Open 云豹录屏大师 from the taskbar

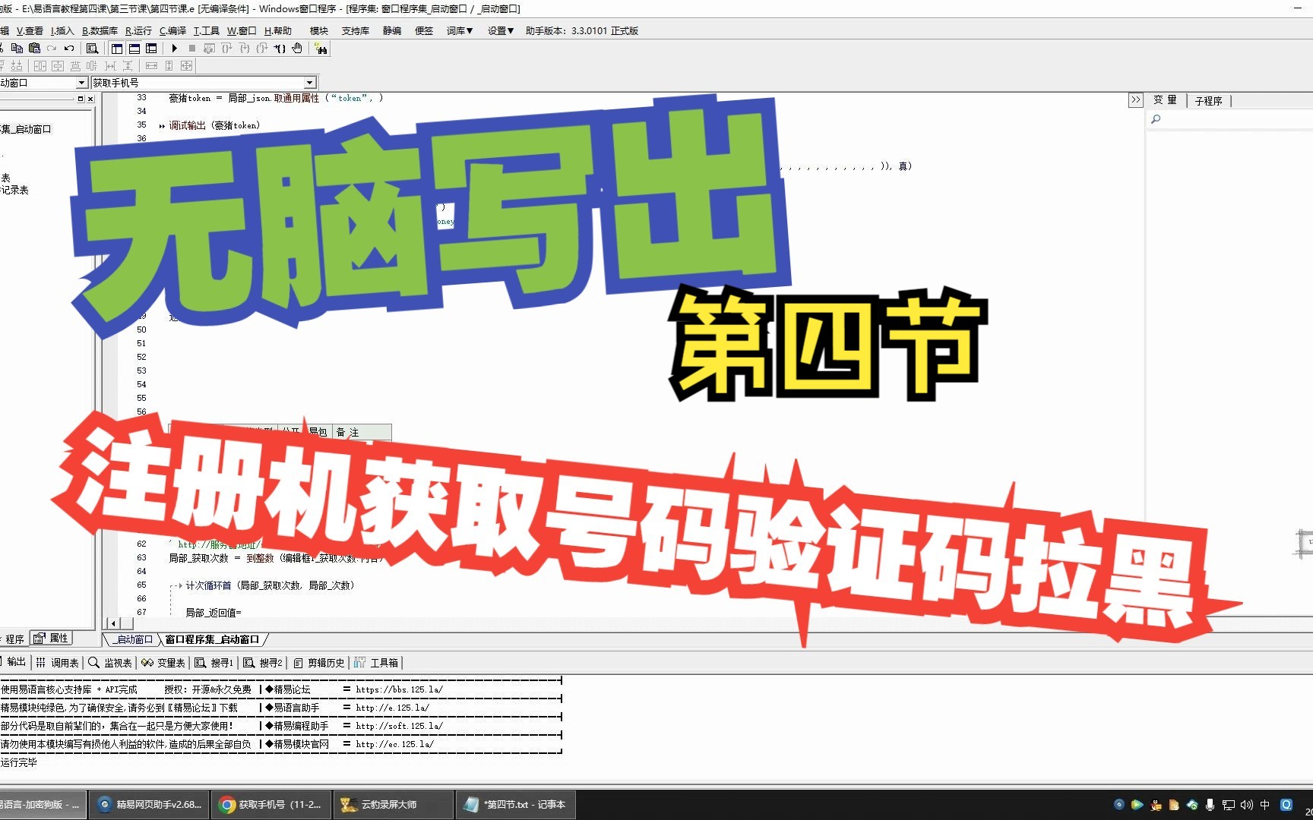point(394,804)
